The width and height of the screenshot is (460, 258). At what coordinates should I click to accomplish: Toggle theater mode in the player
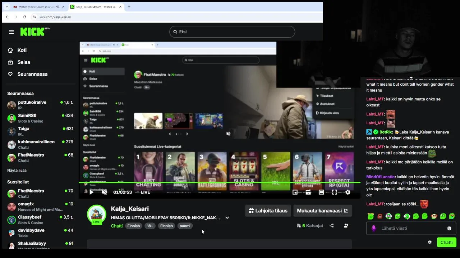tap(321, 192)
